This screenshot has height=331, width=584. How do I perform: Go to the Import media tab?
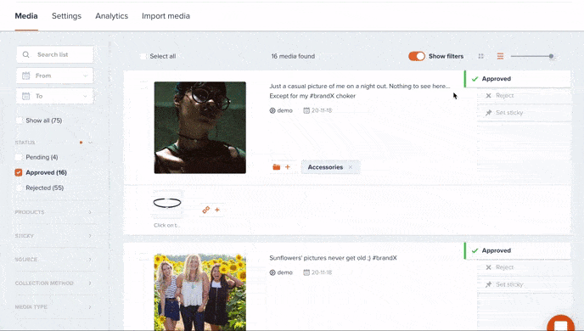point(166,16)
